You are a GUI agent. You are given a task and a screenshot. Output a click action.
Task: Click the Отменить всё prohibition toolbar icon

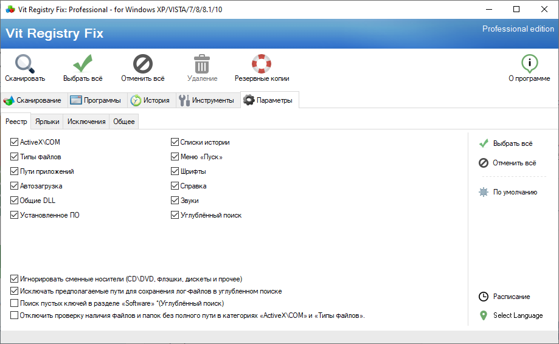pyautogui.click(x=142, y=64)
